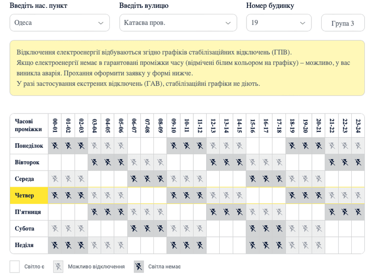Image resolution: width=374 pixels, height=278 pixels.
Task: Select the highlighted Четвер row header
Action: 29,196
